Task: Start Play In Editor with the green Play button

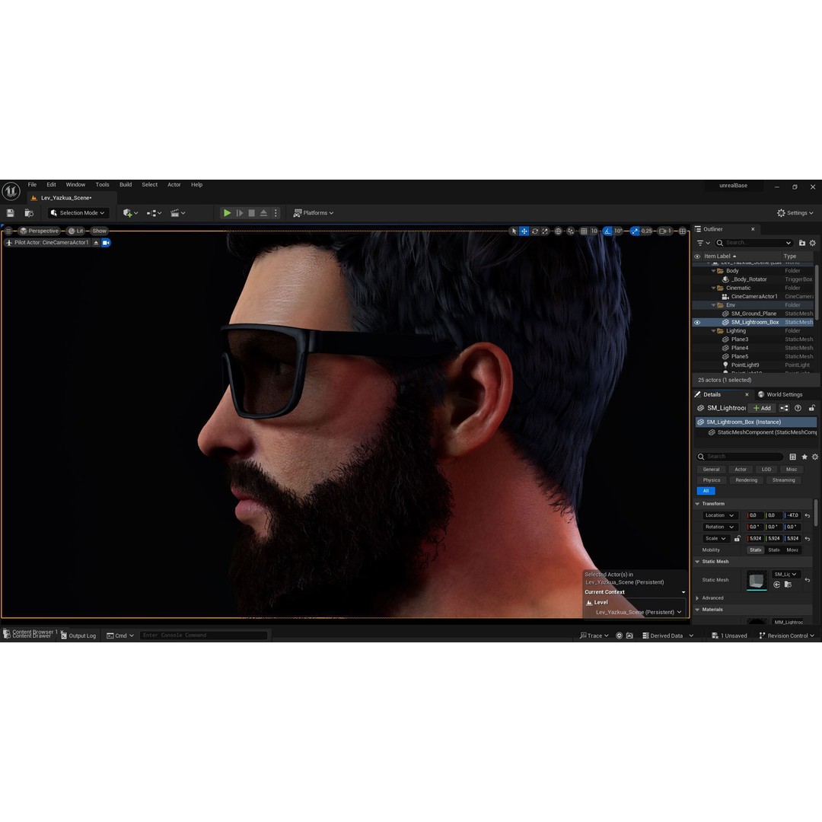Action: pos(227,213)
